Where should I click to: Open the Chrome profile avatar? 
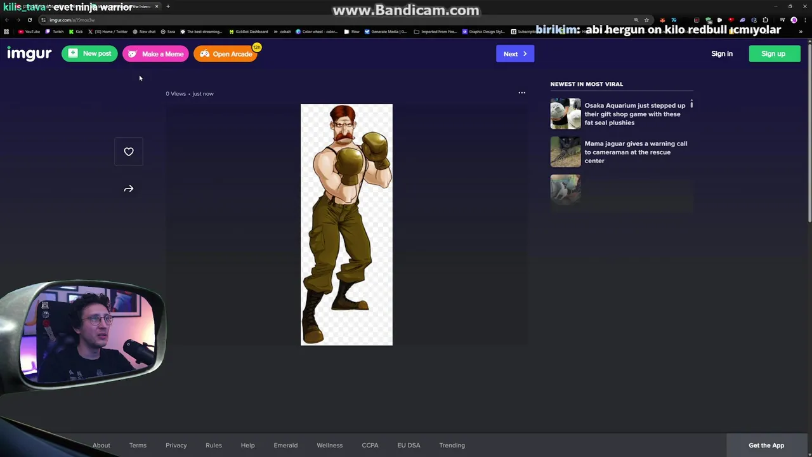point(794,20)
